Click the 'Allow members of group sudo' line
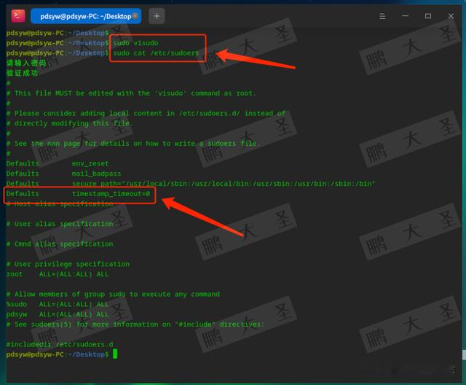466x385 pixels. [113, 295]
